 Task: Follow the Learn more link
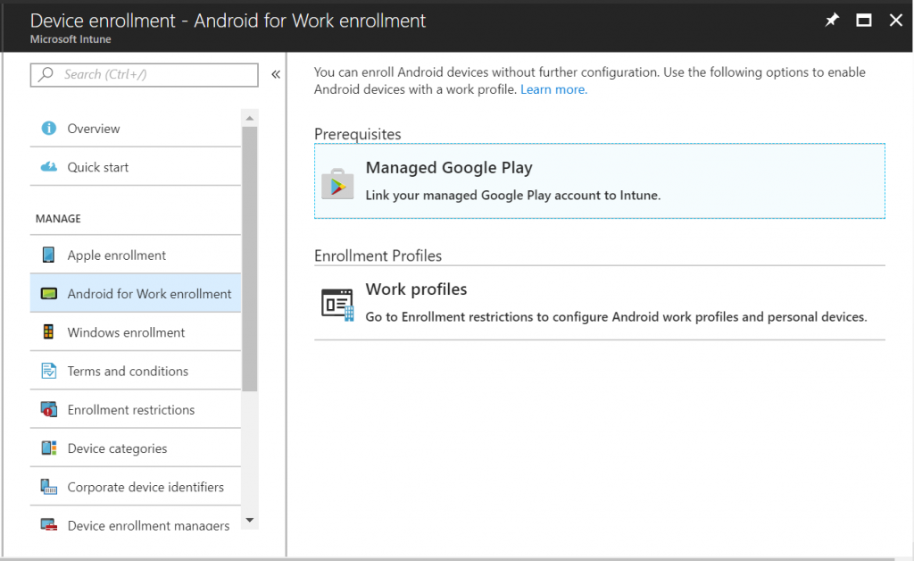coord(553,89)
